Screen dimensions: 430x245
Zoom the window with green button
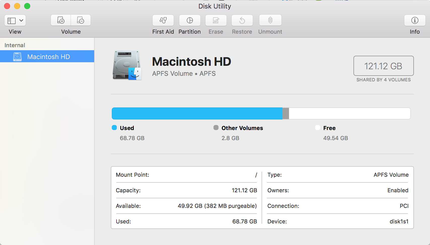pyautogui.click(x=27, y=6)
